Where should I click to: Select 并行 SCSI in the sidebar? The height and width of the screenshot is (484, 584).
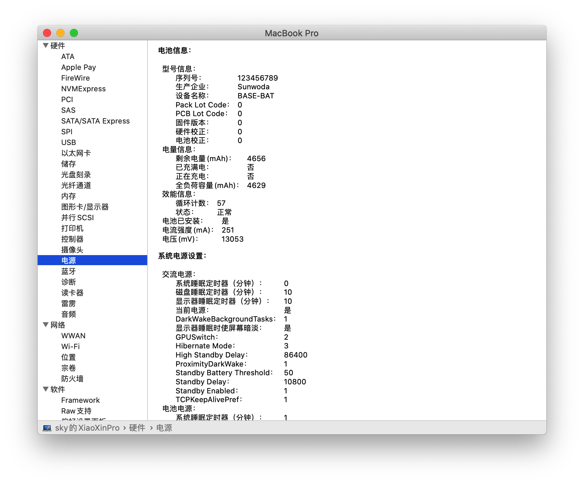pyautogui.click(x=78, y=217)
